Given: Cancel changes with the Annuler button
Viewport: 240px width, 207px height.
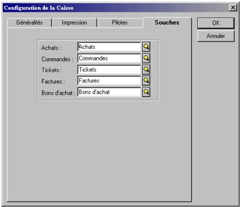Looking at the screenshot, I should pos(216,36).
